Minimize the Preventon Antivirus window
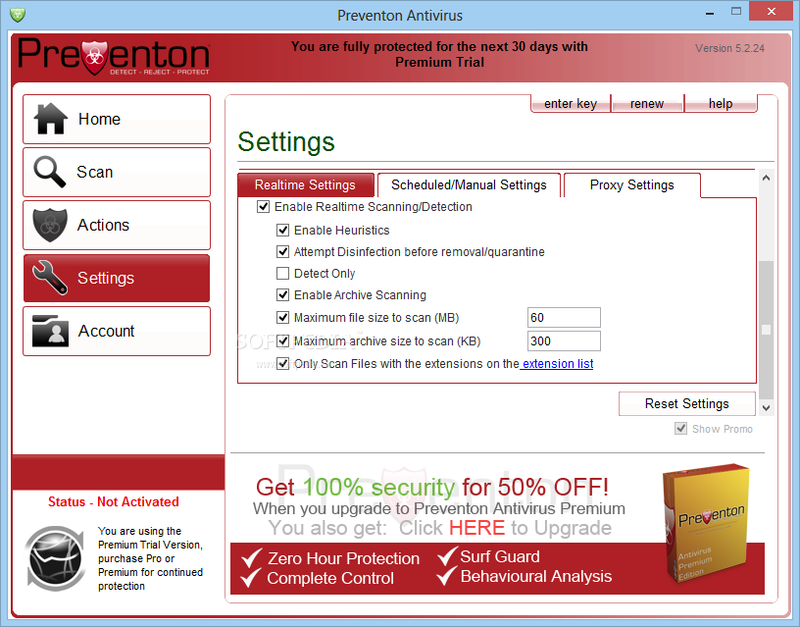The height and width of the screenshot is (627, 800). [709, 13]
